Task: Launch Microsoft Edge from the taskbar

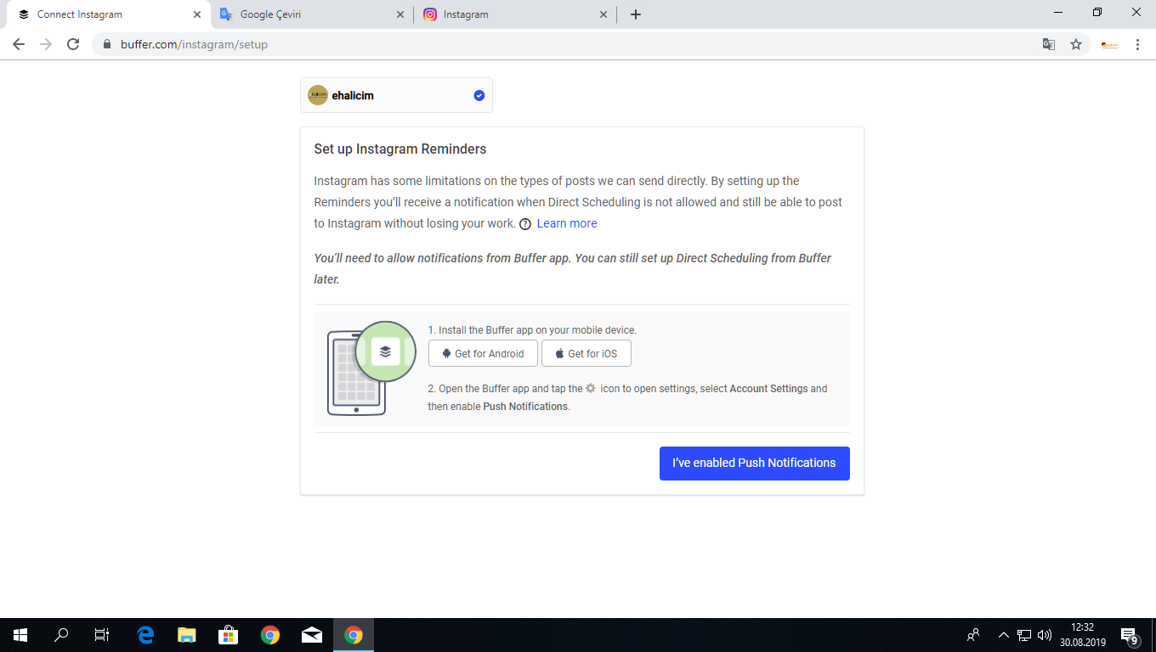Action: pyautogui.click(x=145, y=635)
